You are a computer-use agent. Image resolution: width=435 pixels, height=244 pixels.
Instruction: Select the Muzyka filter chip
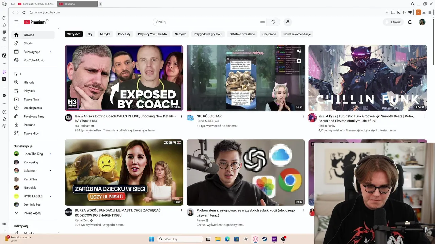coord(105,34)
